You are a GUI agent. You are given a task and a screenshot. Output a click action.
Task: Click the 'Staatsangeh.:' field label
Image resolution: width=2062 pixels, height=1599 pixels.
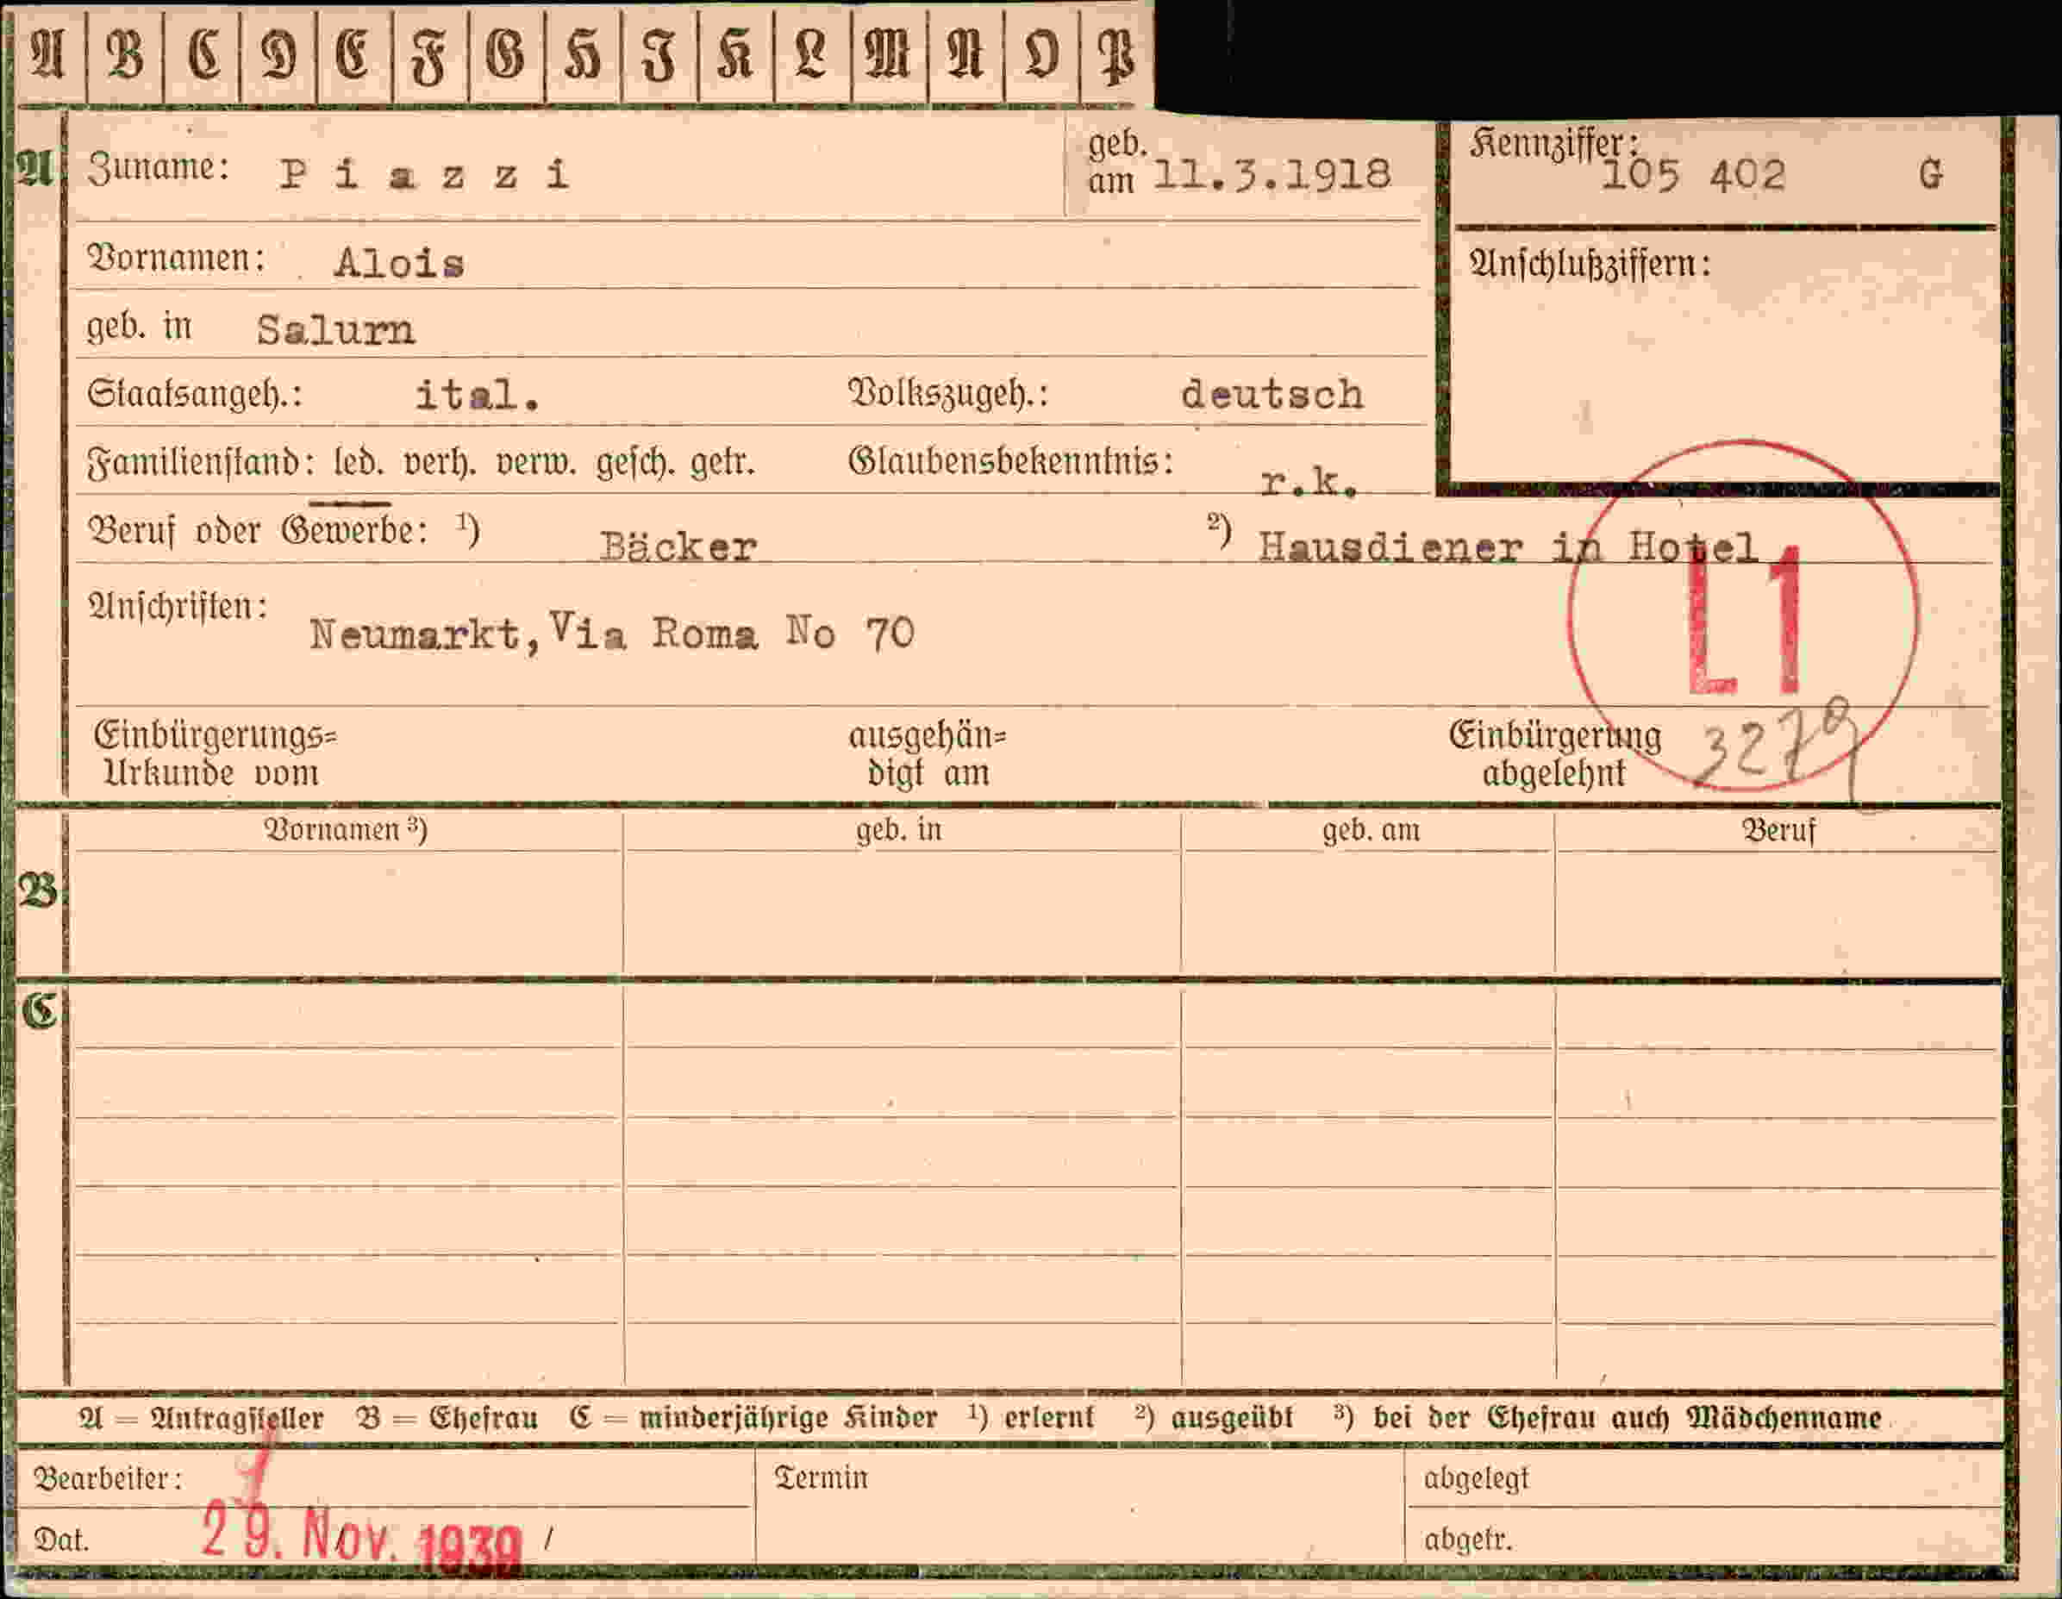coord(195,395)
